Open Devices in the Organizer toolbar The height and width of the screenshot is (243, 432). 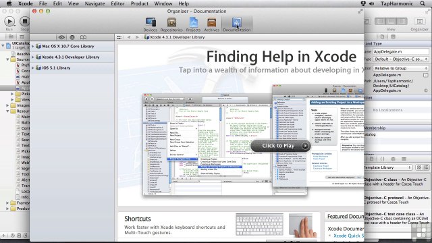150,24
